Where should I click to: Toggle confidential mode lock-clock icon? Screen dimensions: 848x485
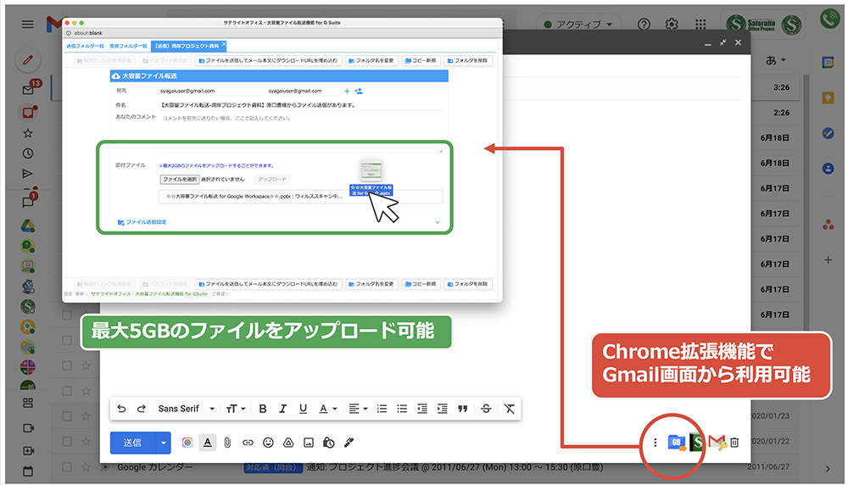pyautogui.click(x=328, y=443)
